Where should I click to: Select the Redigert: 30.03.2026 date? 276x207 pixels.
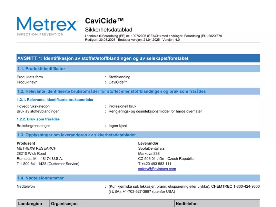point(100,40)
